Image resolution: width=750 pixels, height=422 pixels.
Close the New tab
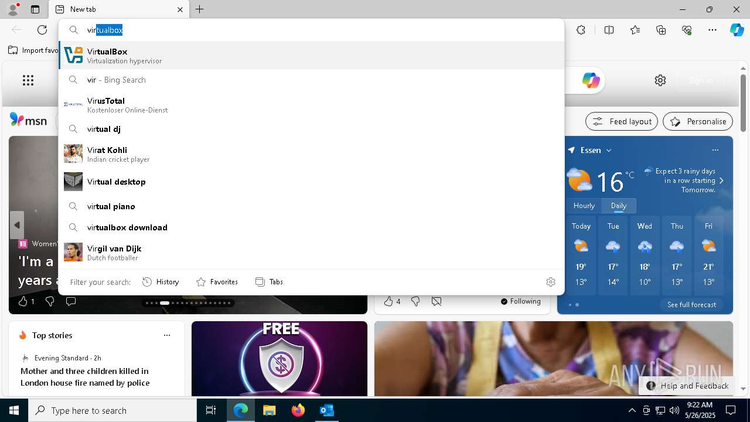tap(180, 9)
